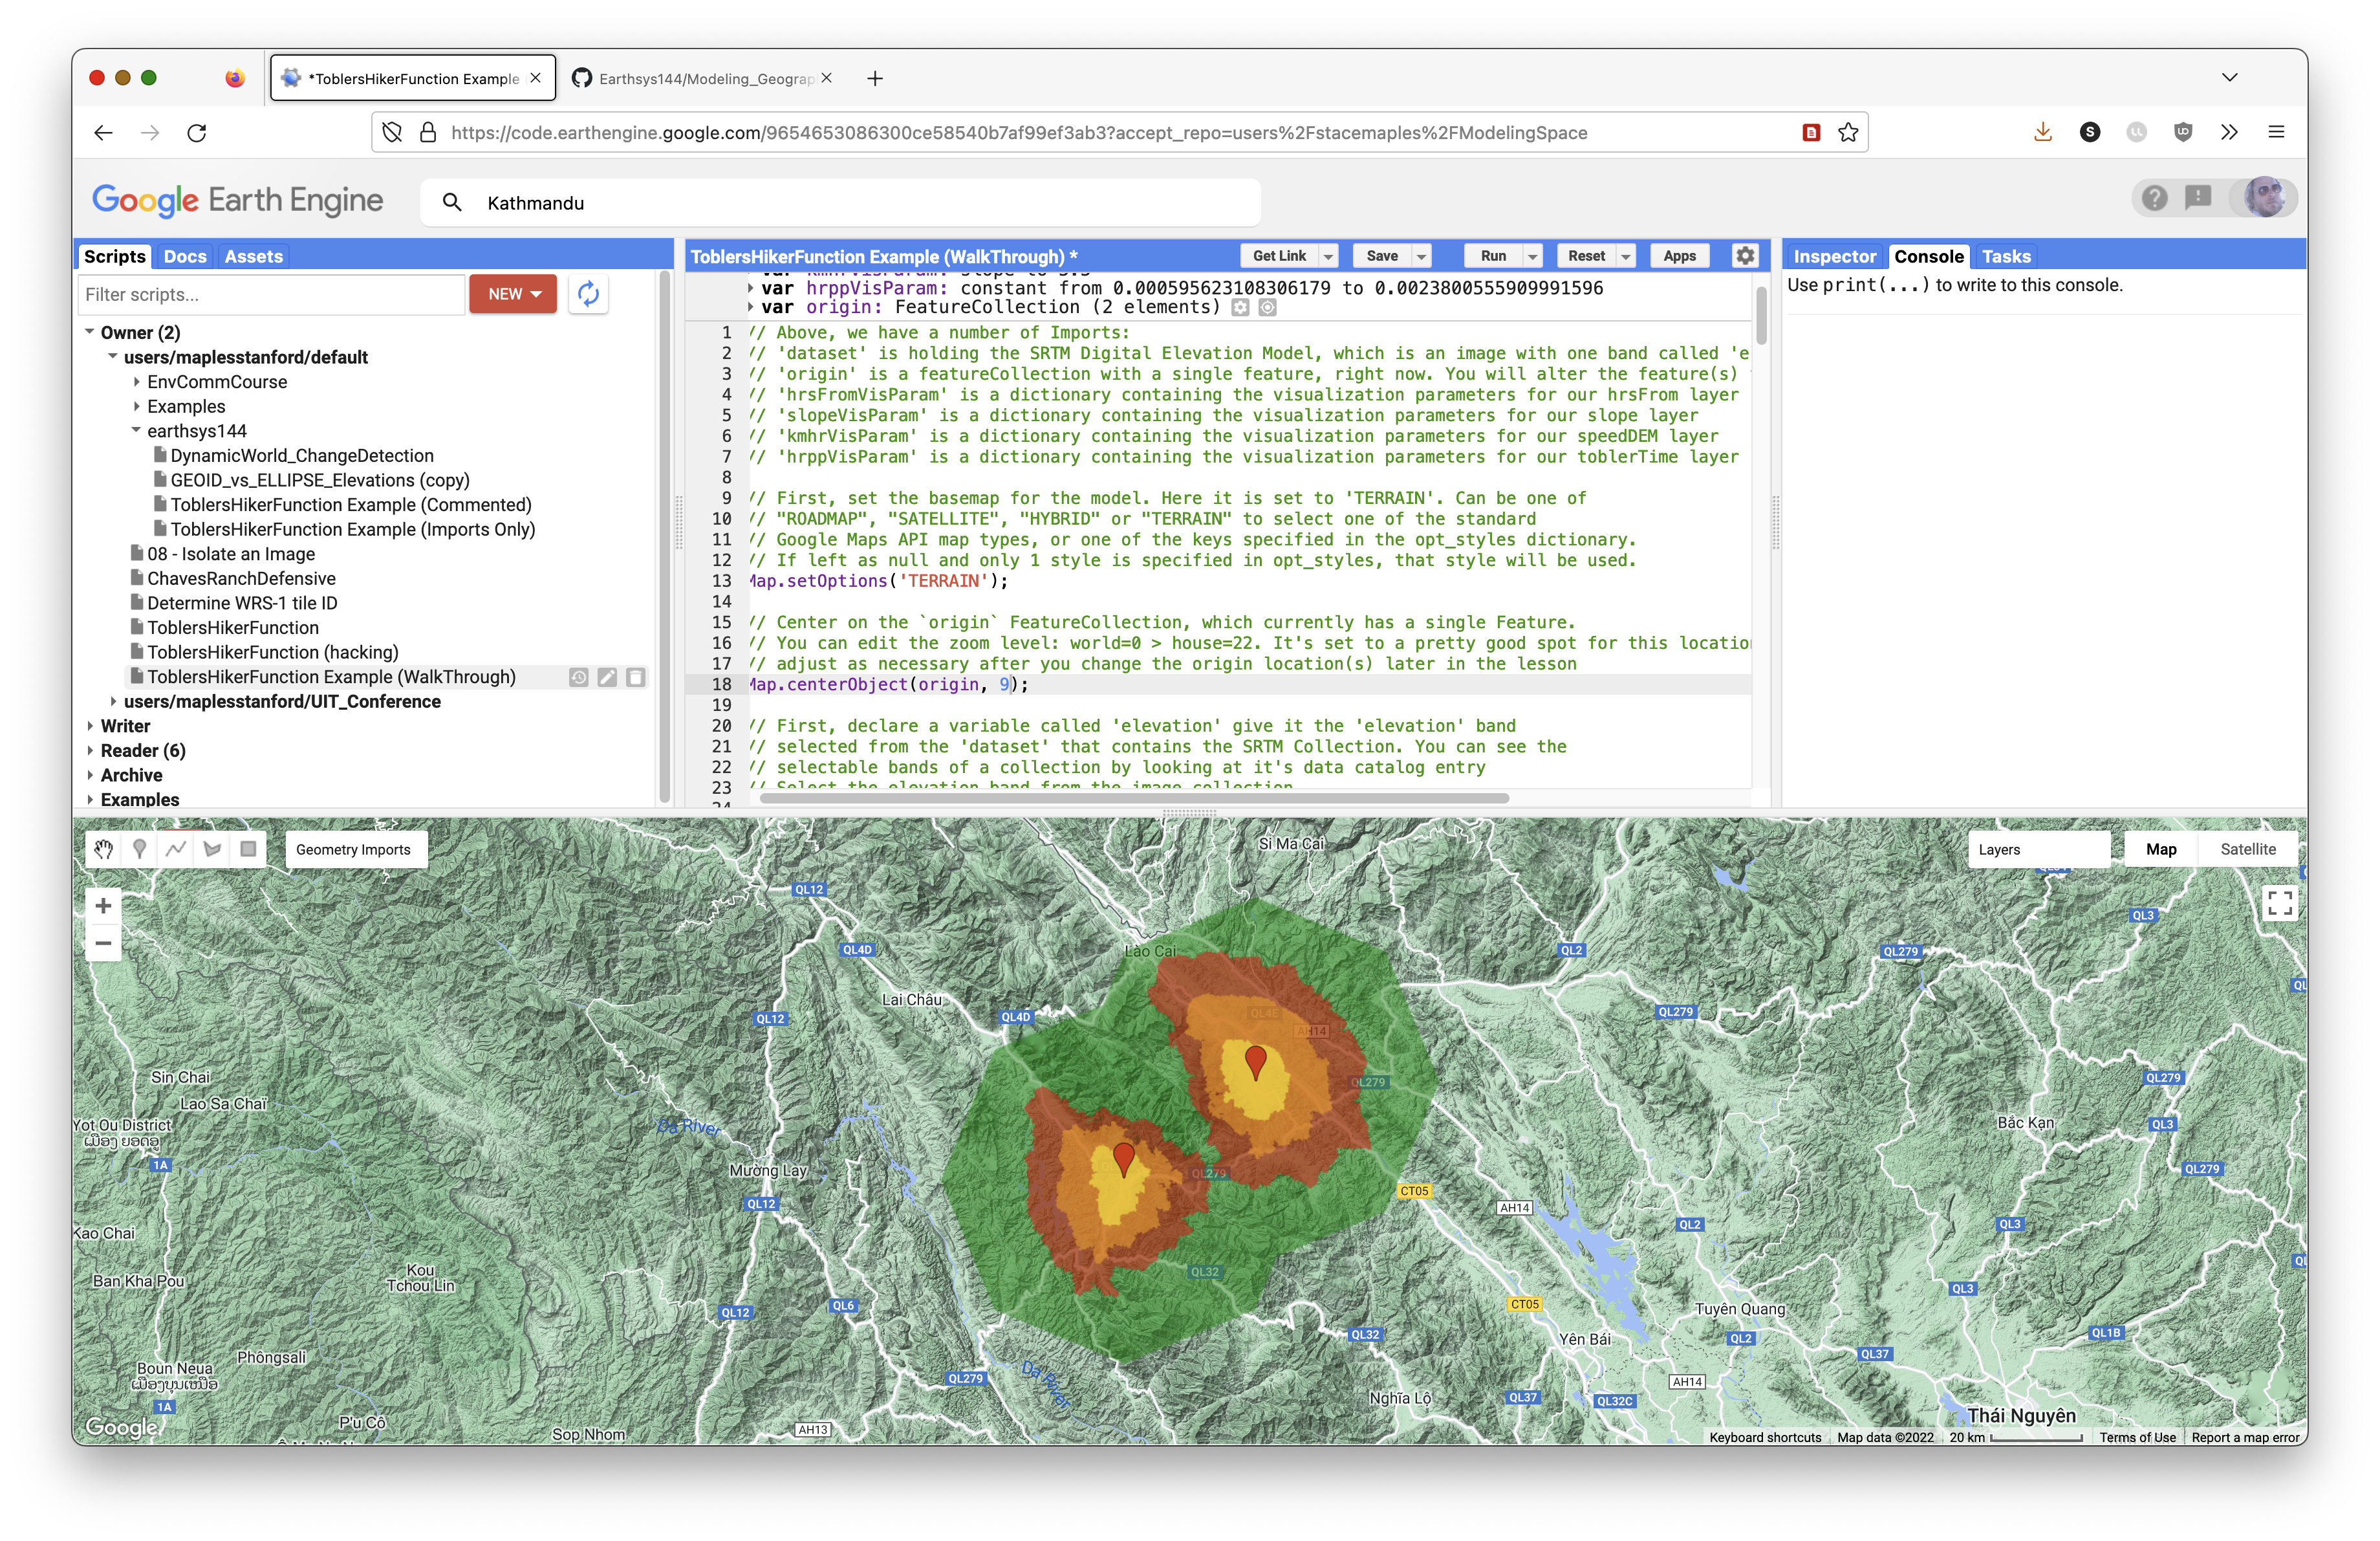2380x1541 pixels.
Task: Refresh the scripts repository list
Action: pos(588,294)
